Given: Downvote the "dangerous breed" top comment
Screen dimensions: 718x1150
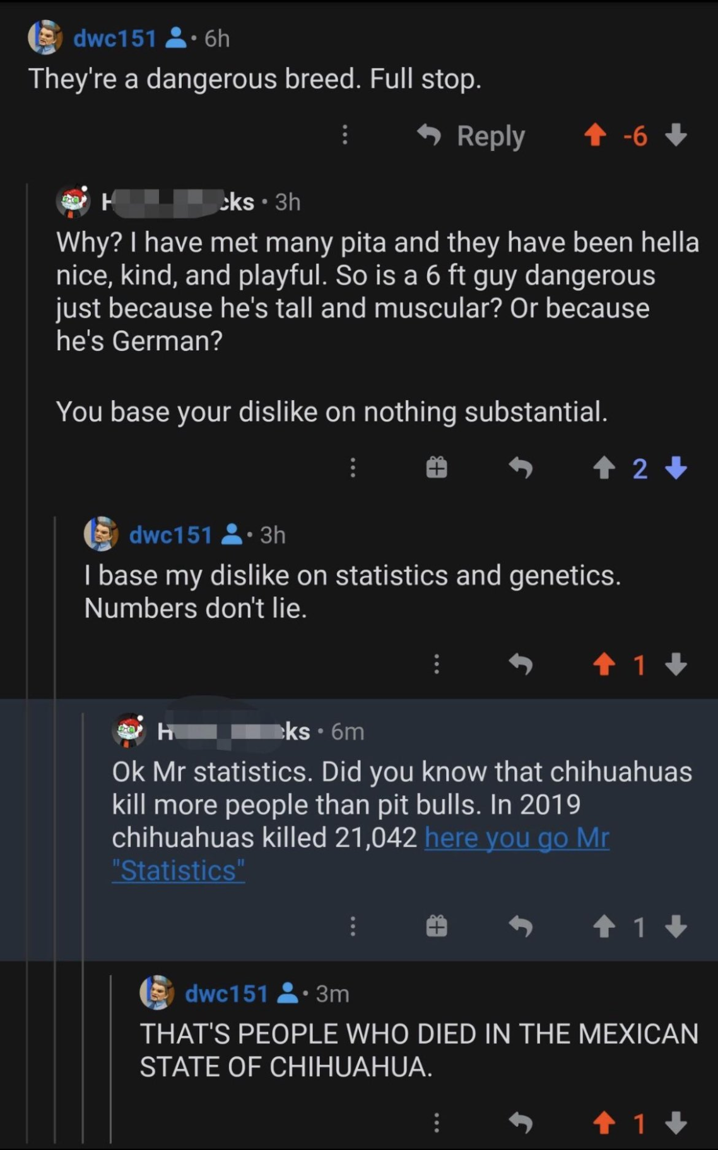Looking at the screenshot, I should tap(676, 135).
